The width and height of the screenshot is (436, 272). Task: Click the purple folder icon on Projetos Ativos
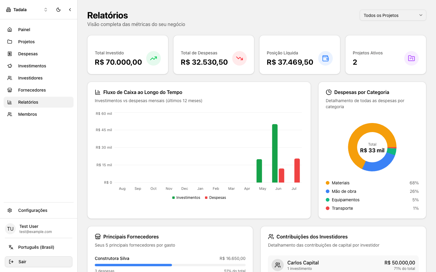click(x=411, y=58)
